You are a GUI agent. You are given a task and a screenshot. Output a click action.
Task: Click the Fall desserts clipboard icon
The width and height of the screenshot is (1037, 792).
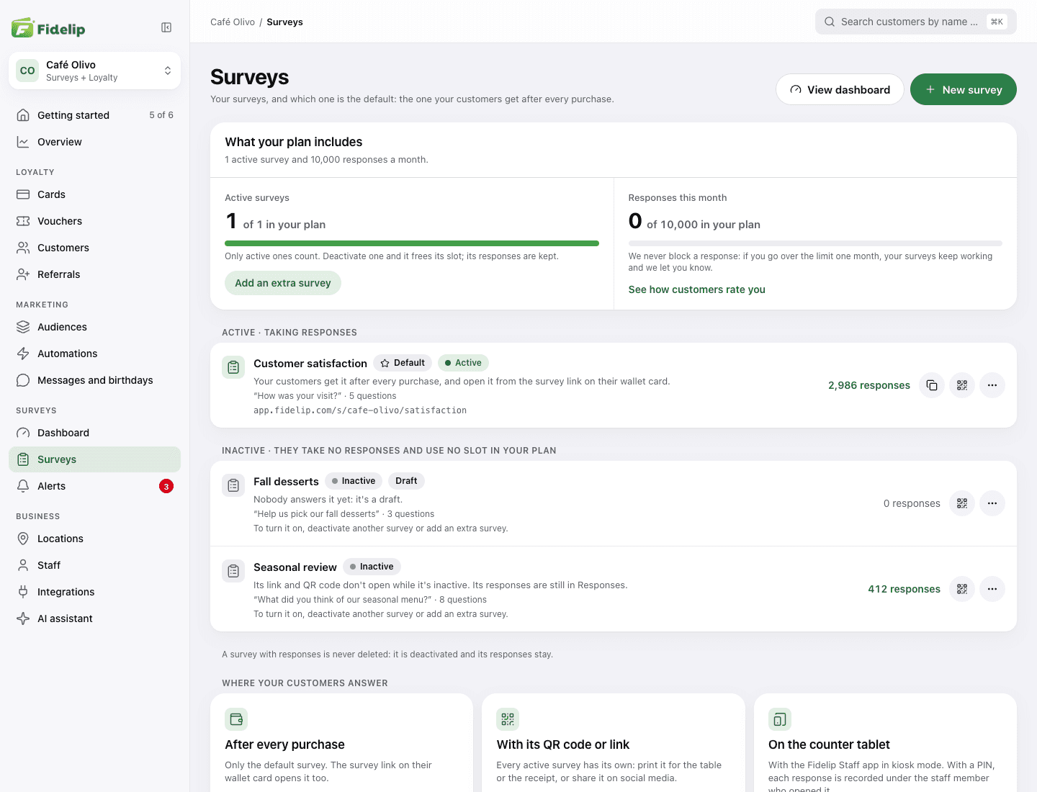tap(233, 485)
